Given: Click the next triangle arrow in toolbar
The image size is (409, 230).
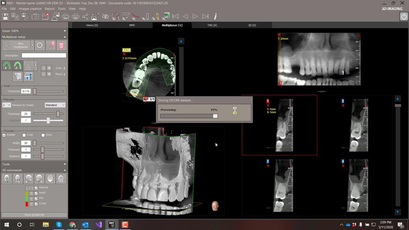Looking at the screenshot, I should click(x=195, y=16).
